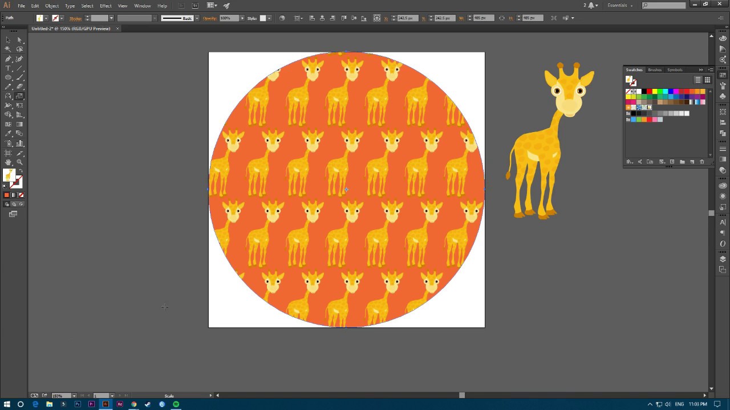
Task: Select the Hand tool
Action: pos(8,162)
